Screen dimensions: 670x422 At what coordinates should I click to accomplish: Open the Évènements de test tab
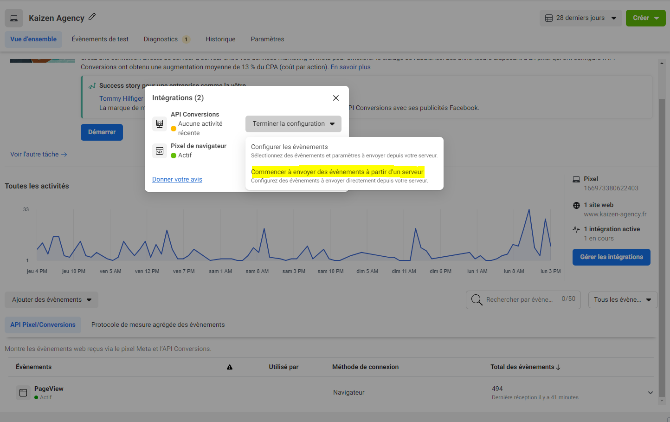(100, 39)
